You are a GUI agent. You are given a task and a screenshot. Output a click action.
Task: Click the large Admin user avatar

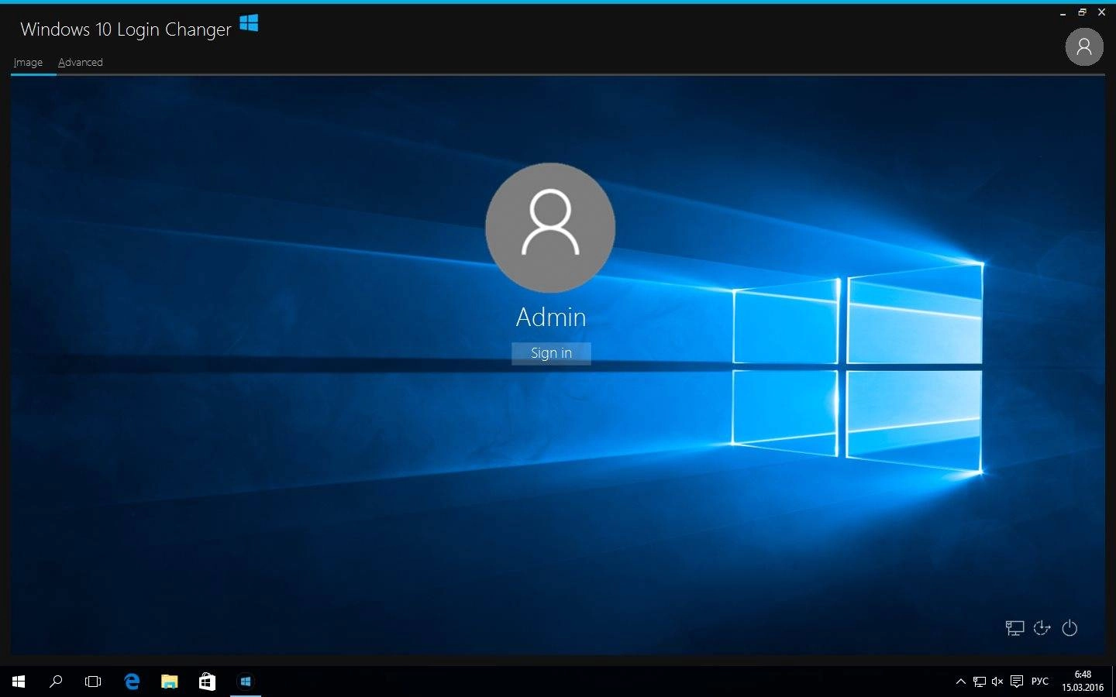[550, 228]
